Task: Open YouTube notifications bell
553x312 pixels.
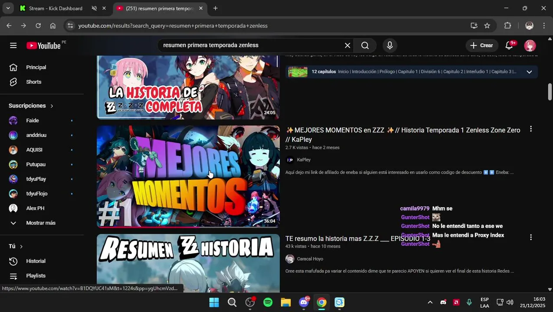Action: pyautogui.click(x=509, y=45)
